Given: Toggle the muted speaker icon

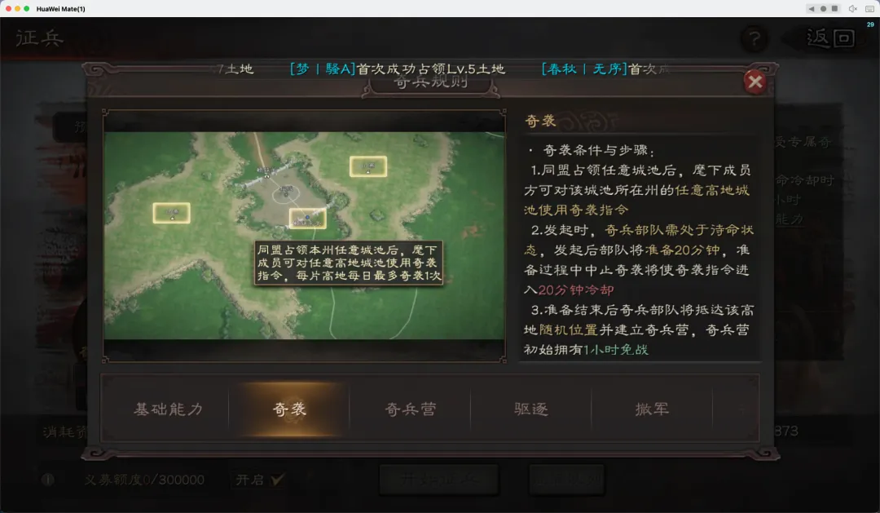Looking at the screenshot, I should click(x=852, y=8).
